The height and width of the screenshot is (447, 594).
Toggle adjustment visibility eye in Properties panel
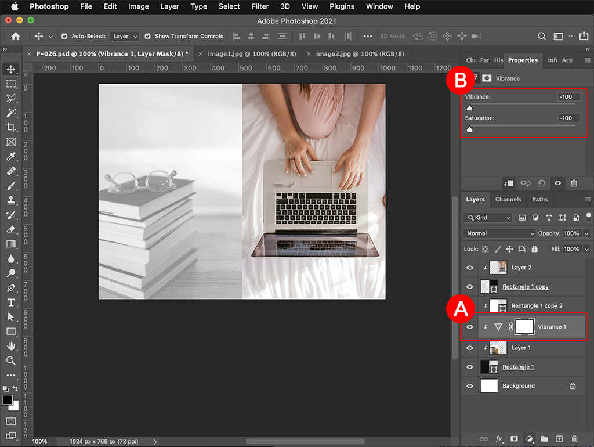(x=557, y=183)
